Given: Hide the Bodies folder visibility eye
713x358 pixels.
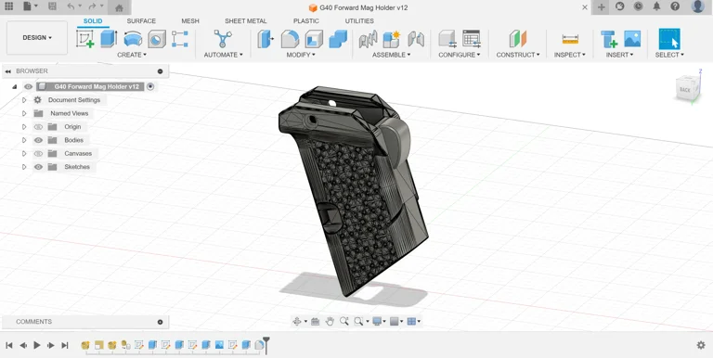Looking at the screenshot, I should point(38,140).
